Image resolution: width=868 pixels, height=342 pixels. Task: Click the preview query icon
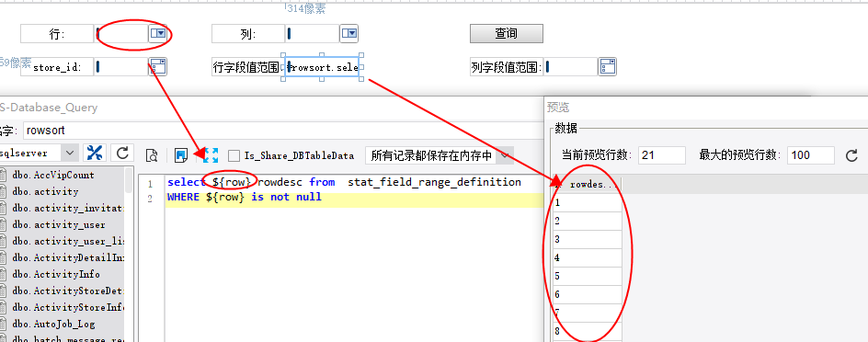pos(152,155)
